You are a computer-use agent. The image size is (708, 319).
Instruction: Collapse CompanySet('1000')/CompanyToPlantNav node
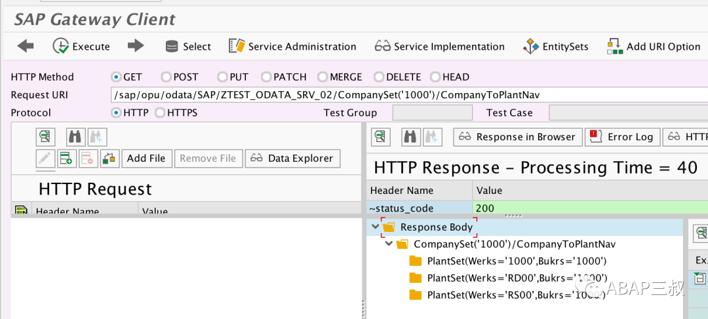(388, 244)
